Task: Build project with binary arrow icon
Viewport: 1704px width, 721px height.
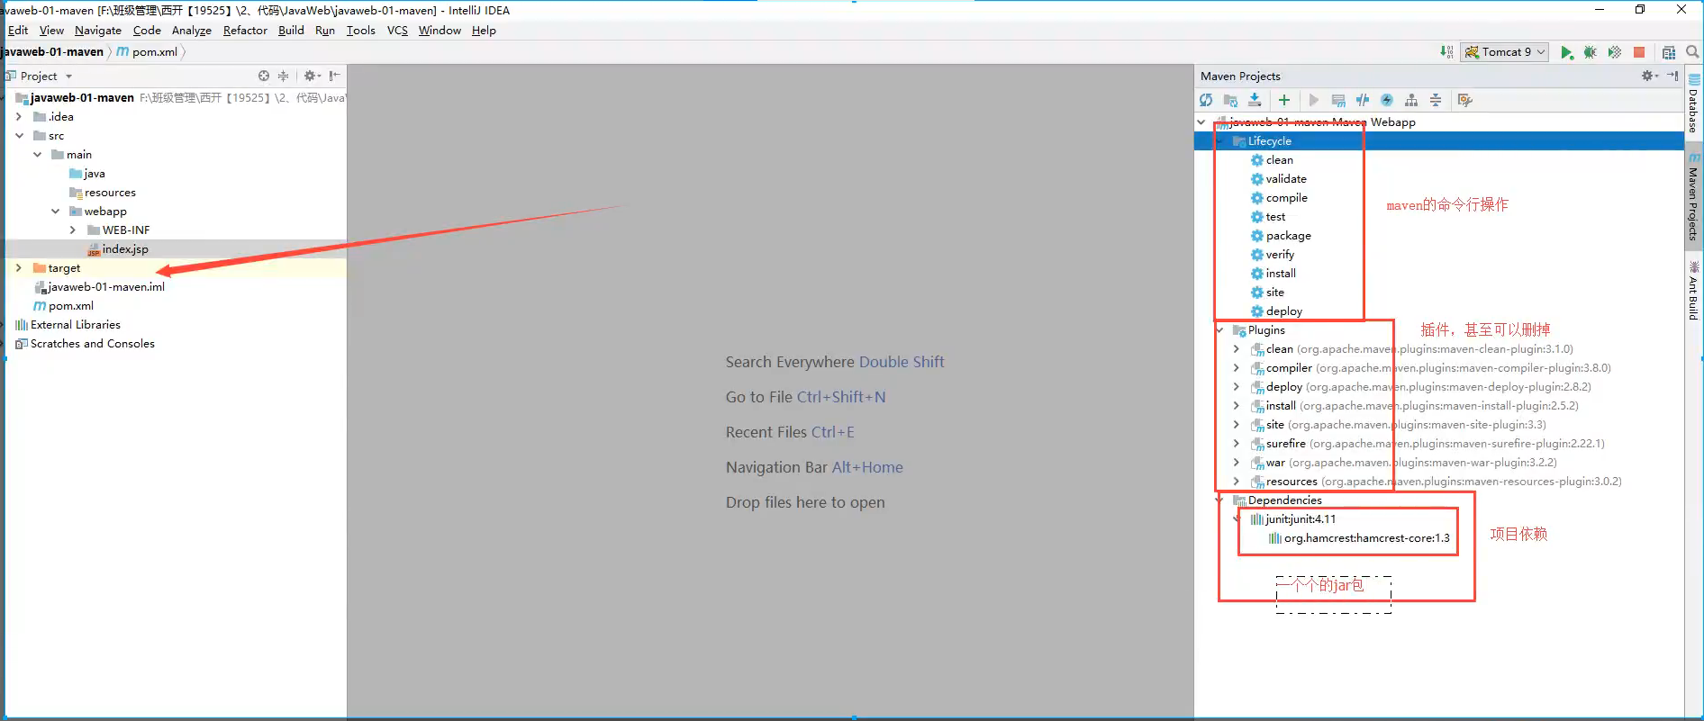Action: [x=1446, y=52]
